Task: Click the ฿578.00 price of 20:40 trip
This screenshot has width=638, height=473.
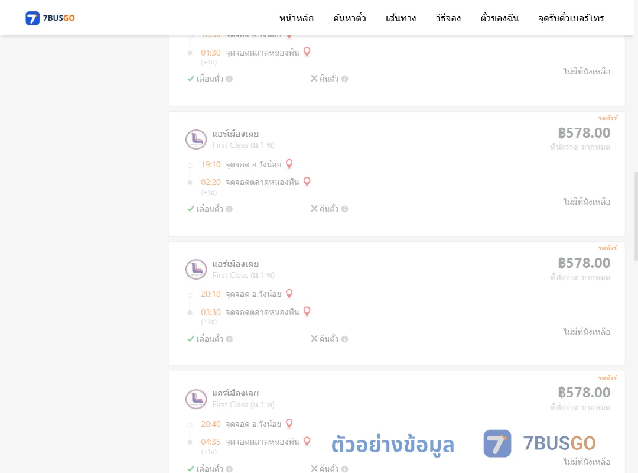Action: tap(584, 393)
